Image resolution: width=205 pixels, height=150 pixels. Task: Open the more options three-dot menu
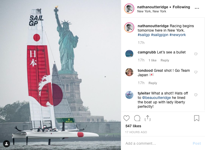(197, 8)
